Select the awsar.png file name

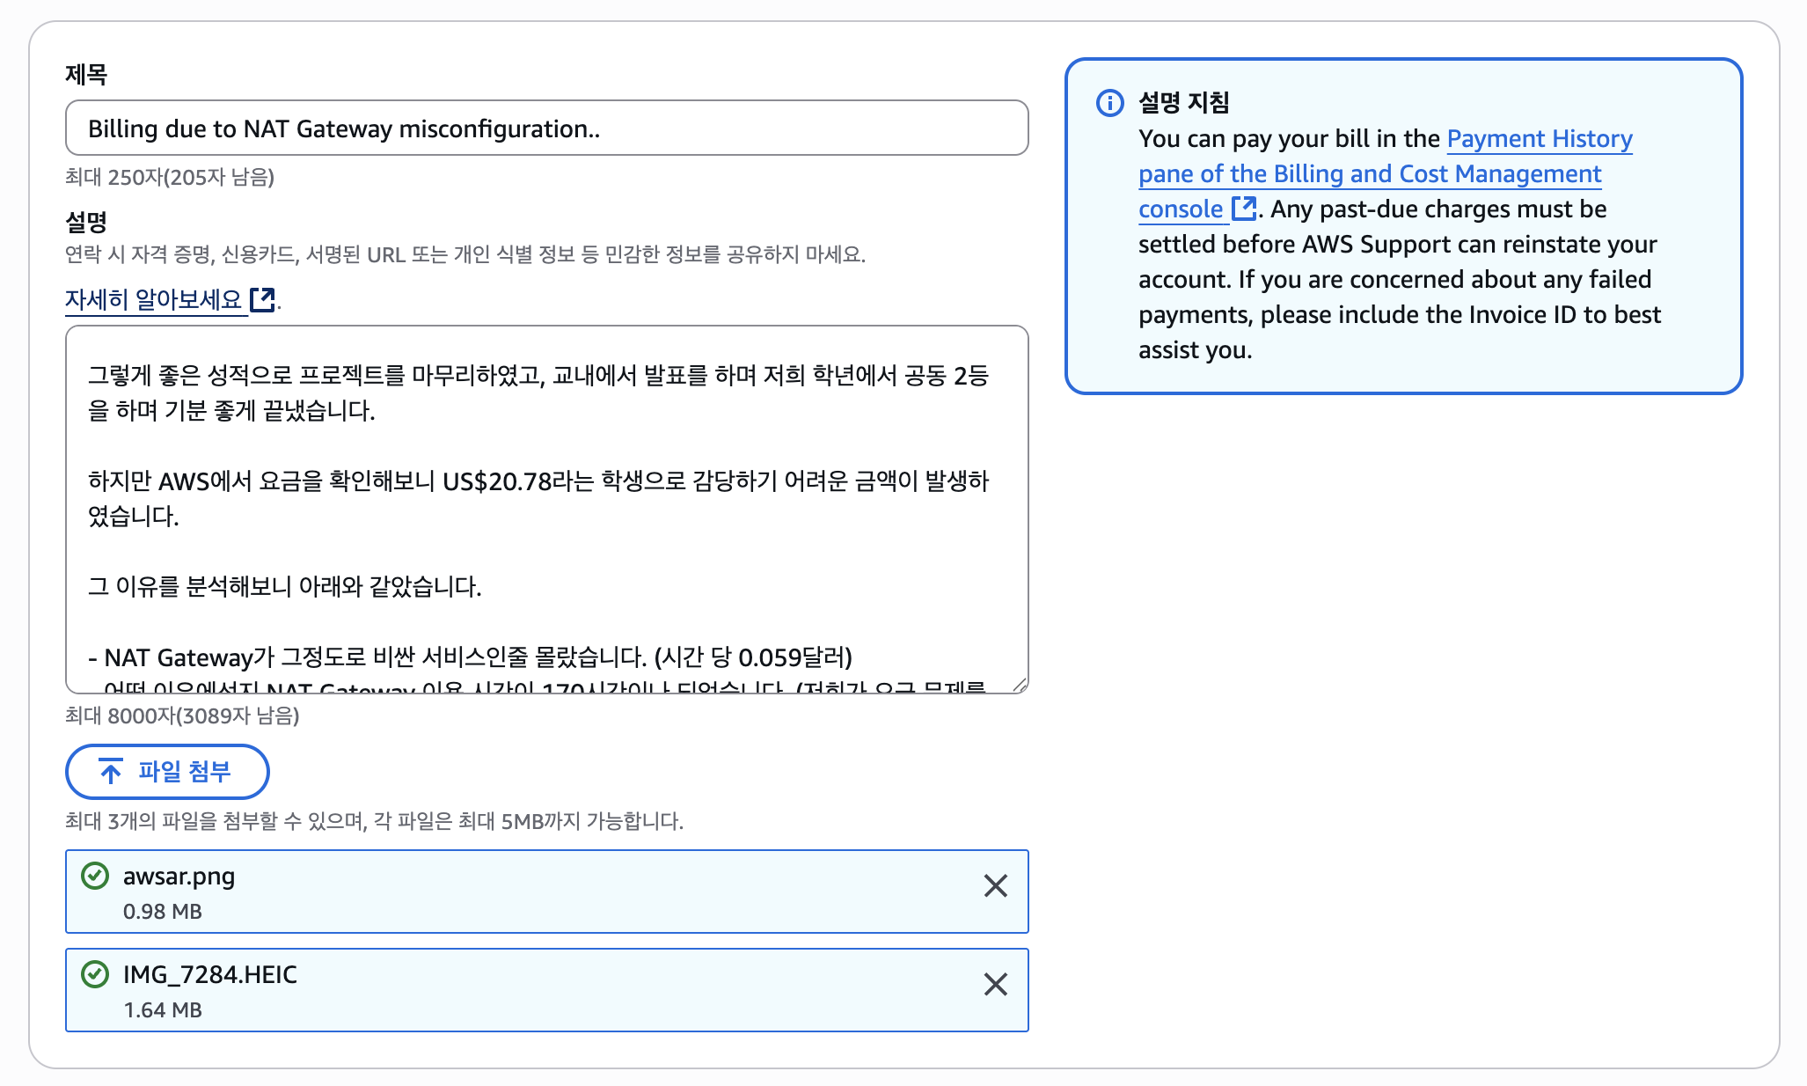pyautogui.click(x=179, y=877)
